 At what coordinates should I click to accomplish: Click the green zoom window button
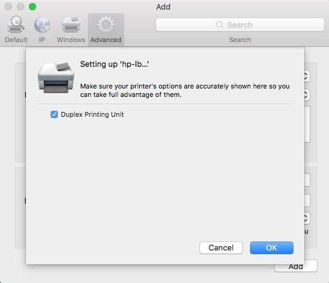point(33,7)
